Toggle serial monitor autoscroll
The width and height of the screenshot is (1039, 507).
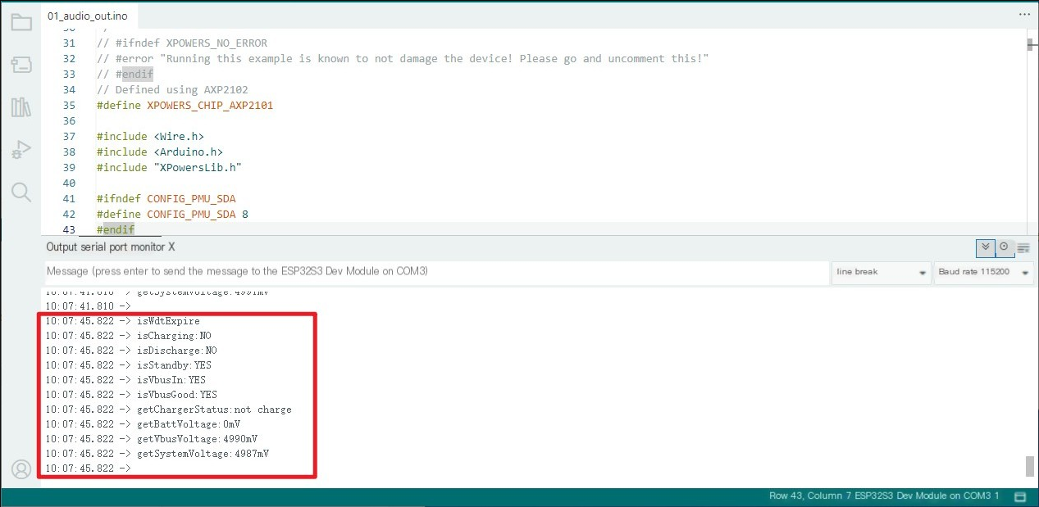point(986,247)
